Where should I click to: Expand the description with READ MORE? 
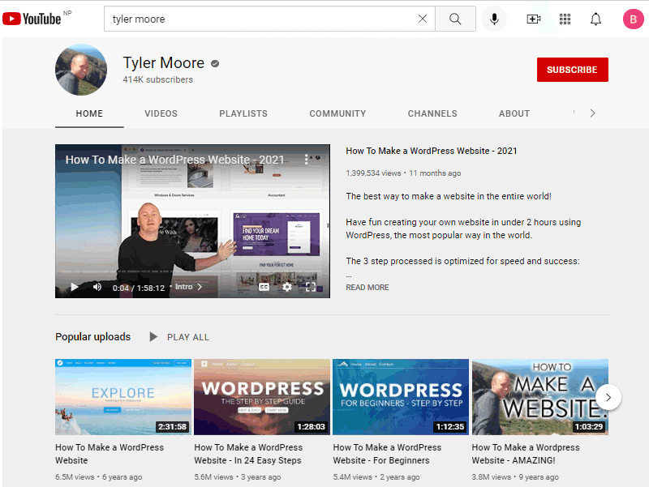(x=367, y=288)
